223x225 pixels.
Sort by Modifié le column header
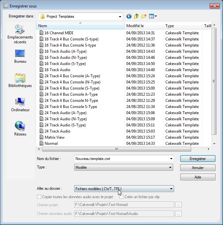[x=144, y=26]
